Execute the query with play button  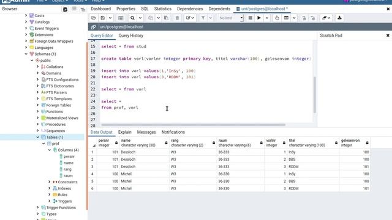point(259,18)
